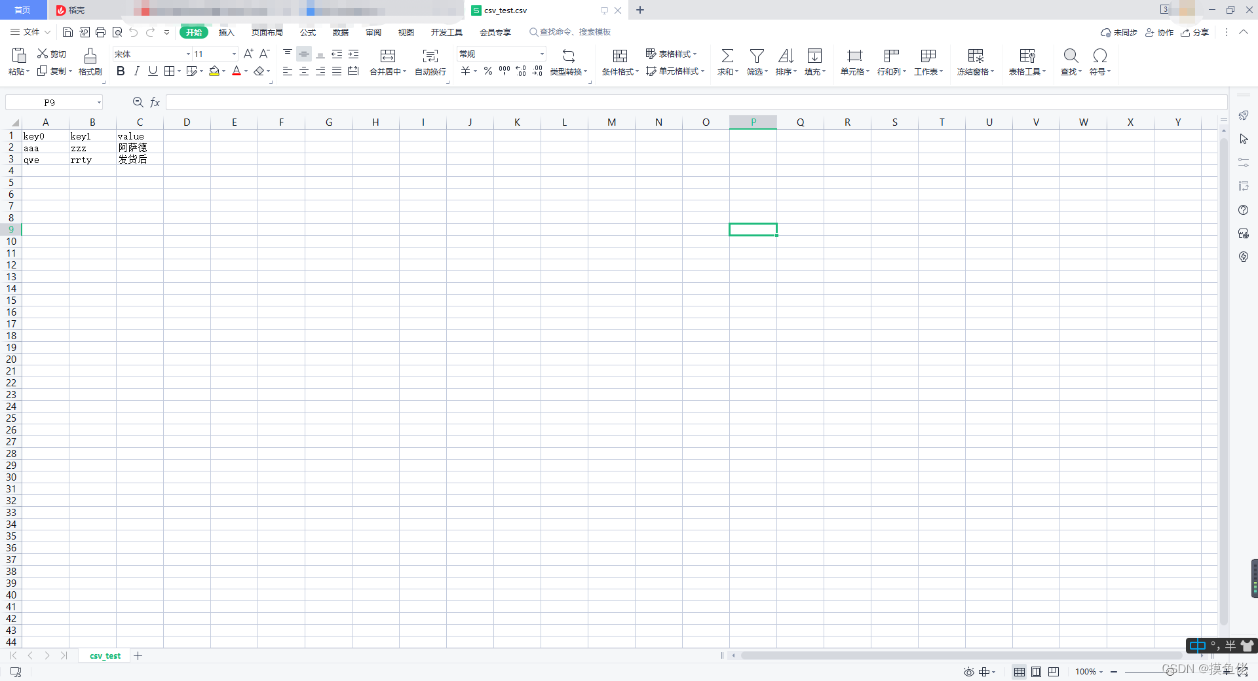Click the Save icon in quick access bar
Viewport: 1258px width, 681px height.
coord(67,32)
